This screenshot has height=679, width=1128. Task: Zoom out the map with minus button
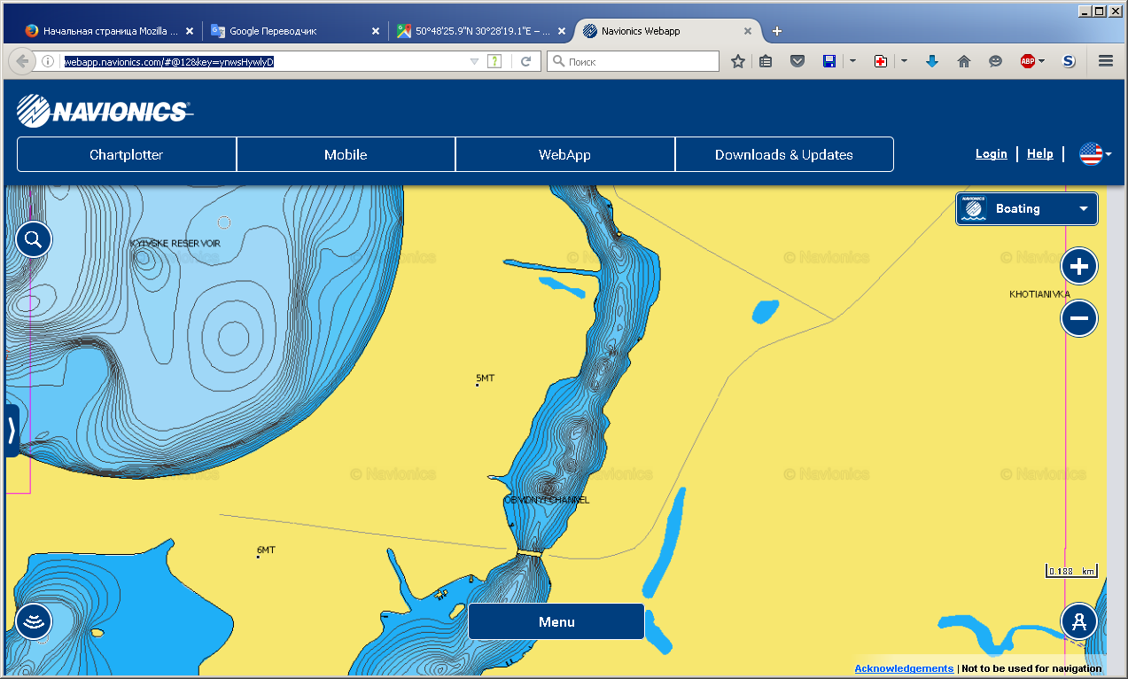click(x=1078, y=318)
